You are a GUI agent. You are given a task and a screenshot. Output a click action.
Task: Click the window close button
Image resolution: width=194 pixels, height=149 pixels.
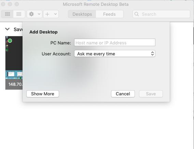[3, 4]
